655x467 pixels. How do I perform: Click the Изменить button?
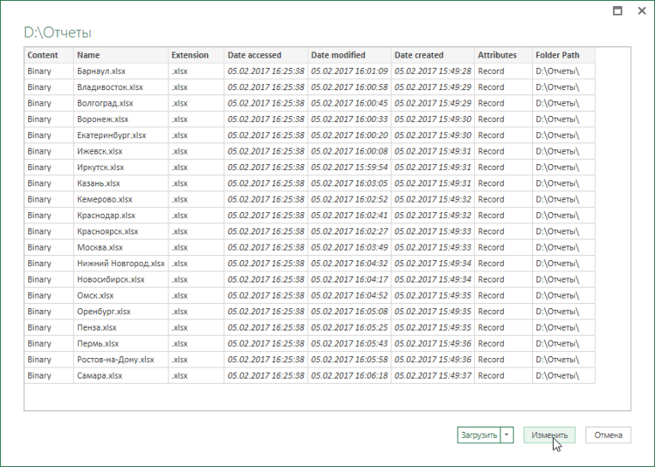pos(549,435)
